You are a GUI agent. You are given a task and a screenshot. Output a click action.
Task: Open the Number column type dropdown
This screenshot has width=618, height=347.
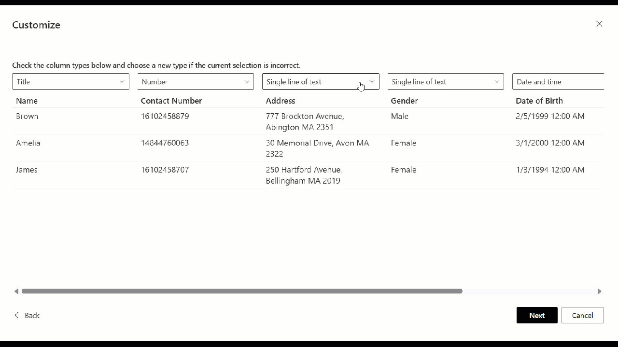point(195,81)
